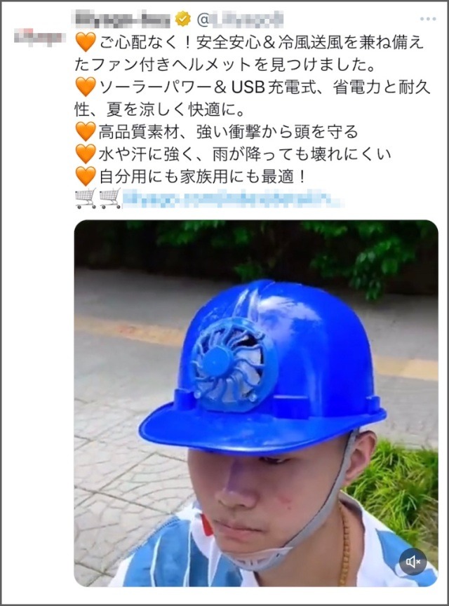Image resolution: width=449 pixels, height=606 pixels.
Task: Click the gold verified badge
Action: [x=183, y=19]
